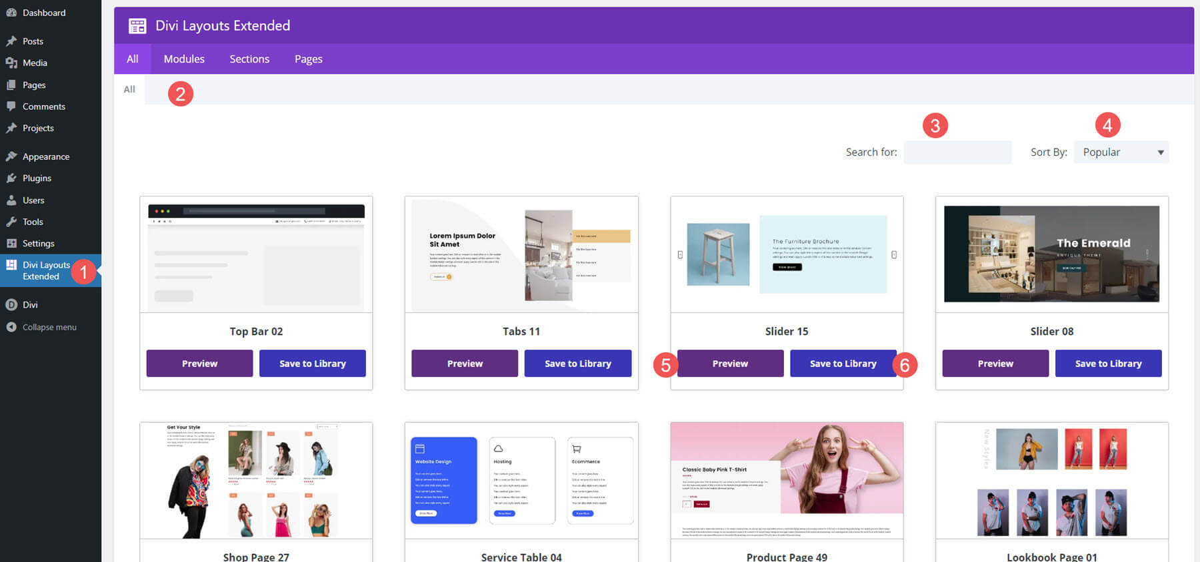Click the Appearance brush icon
Image resolution: width=1200 pixels, height=562 pixels.
tap(11, 156)
